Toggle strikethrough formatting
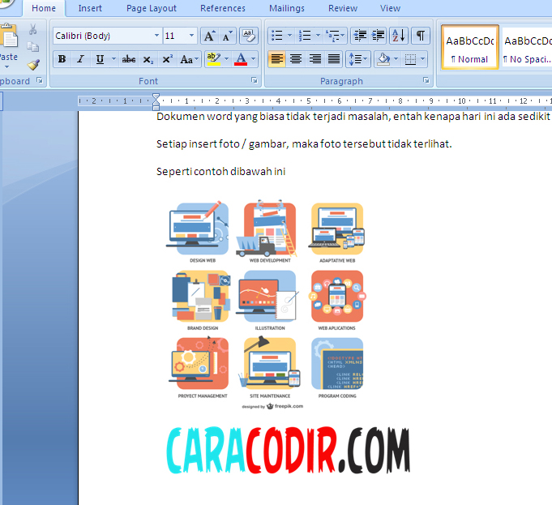 (x=129, y=59)
